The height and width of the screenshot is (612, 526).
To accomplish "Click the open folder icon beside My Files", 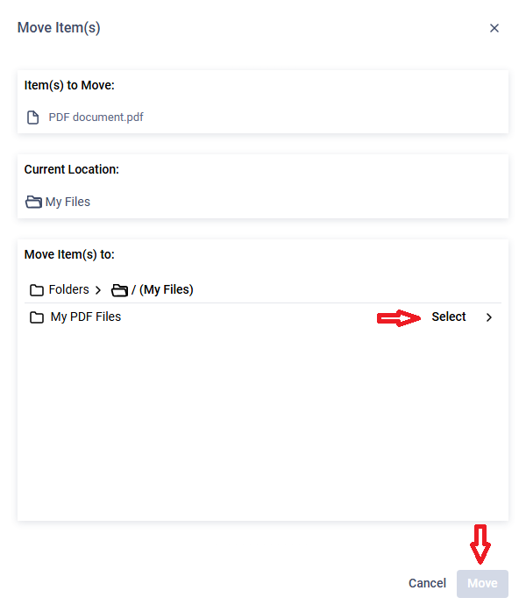I will tap(33, 202).
